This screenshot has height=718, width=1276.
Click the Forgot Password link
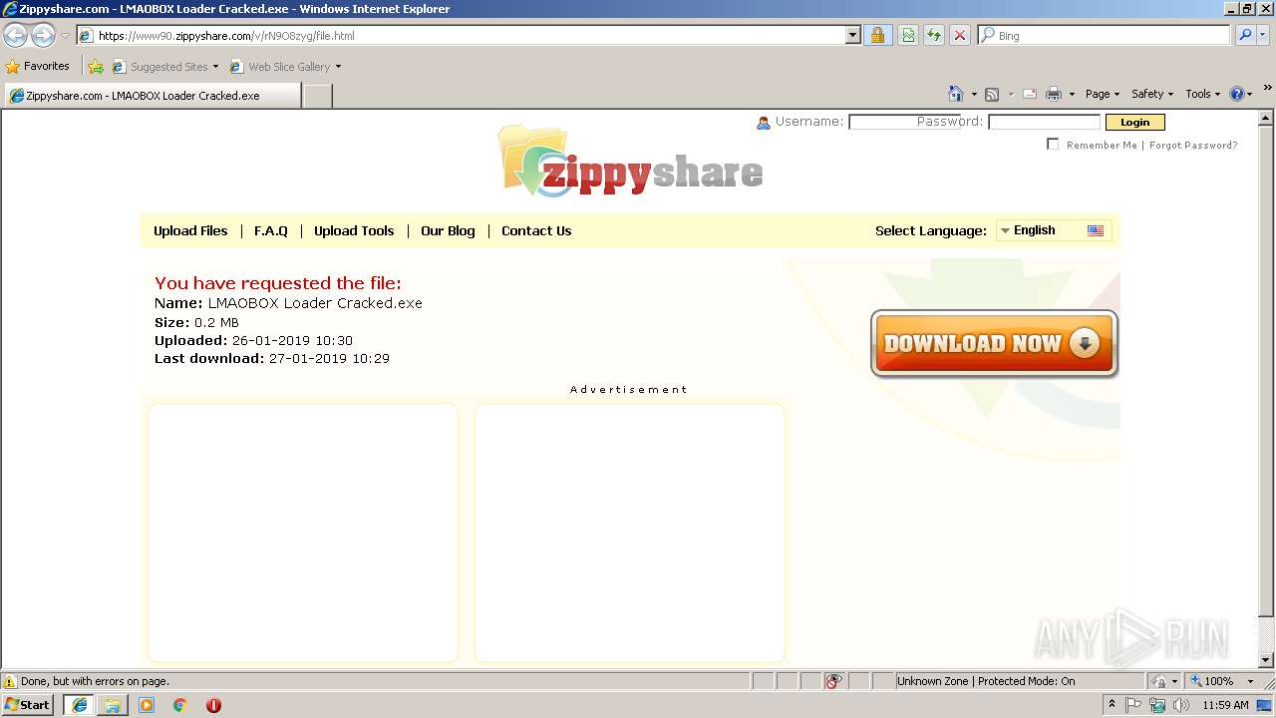coord(1193,146)
